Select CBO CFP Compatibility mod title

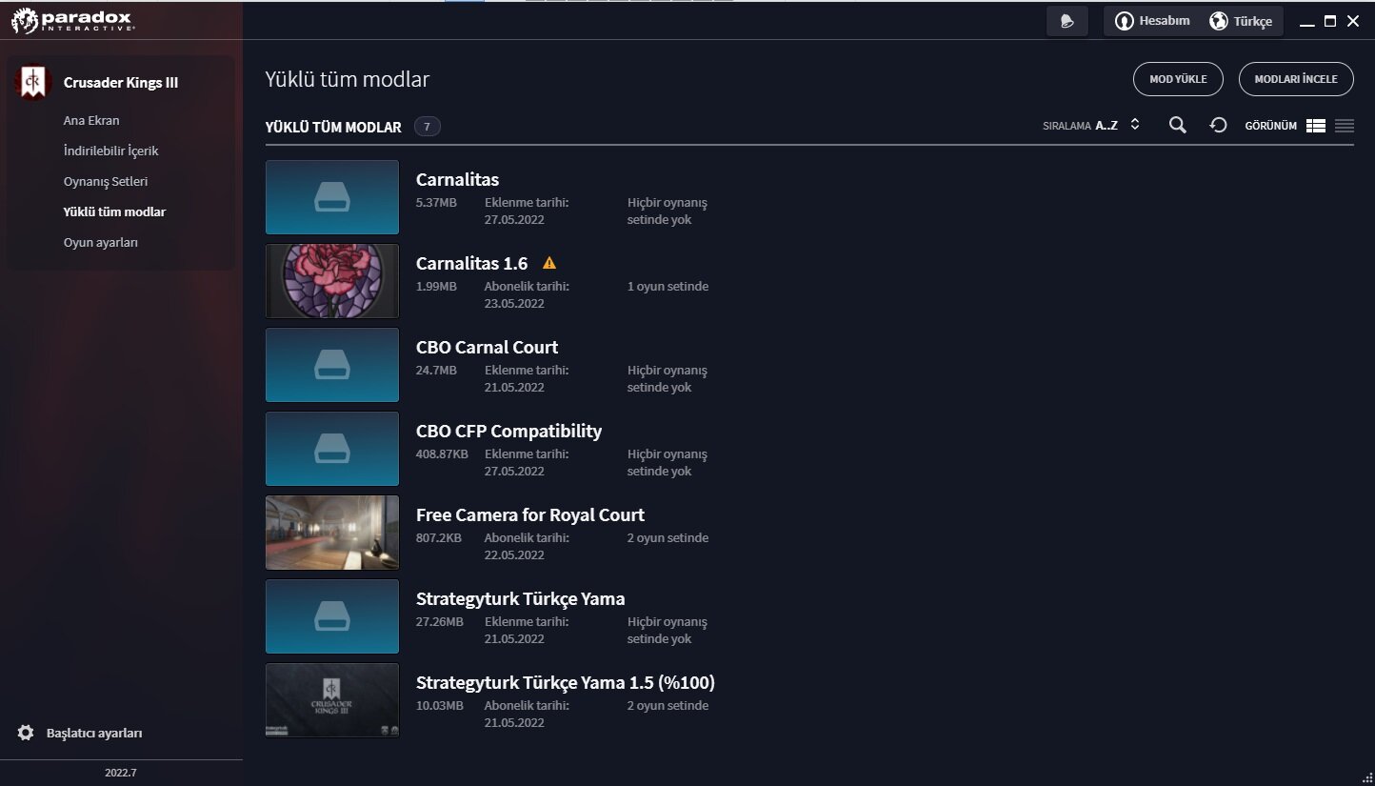pos(509,432)
